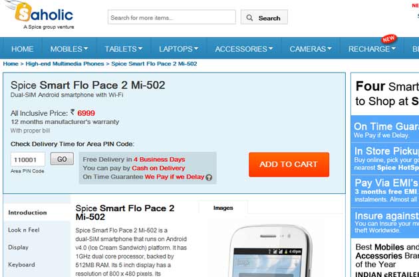Go to the Home menu item
The image size is (419, 277).
(x=23, y=49)
